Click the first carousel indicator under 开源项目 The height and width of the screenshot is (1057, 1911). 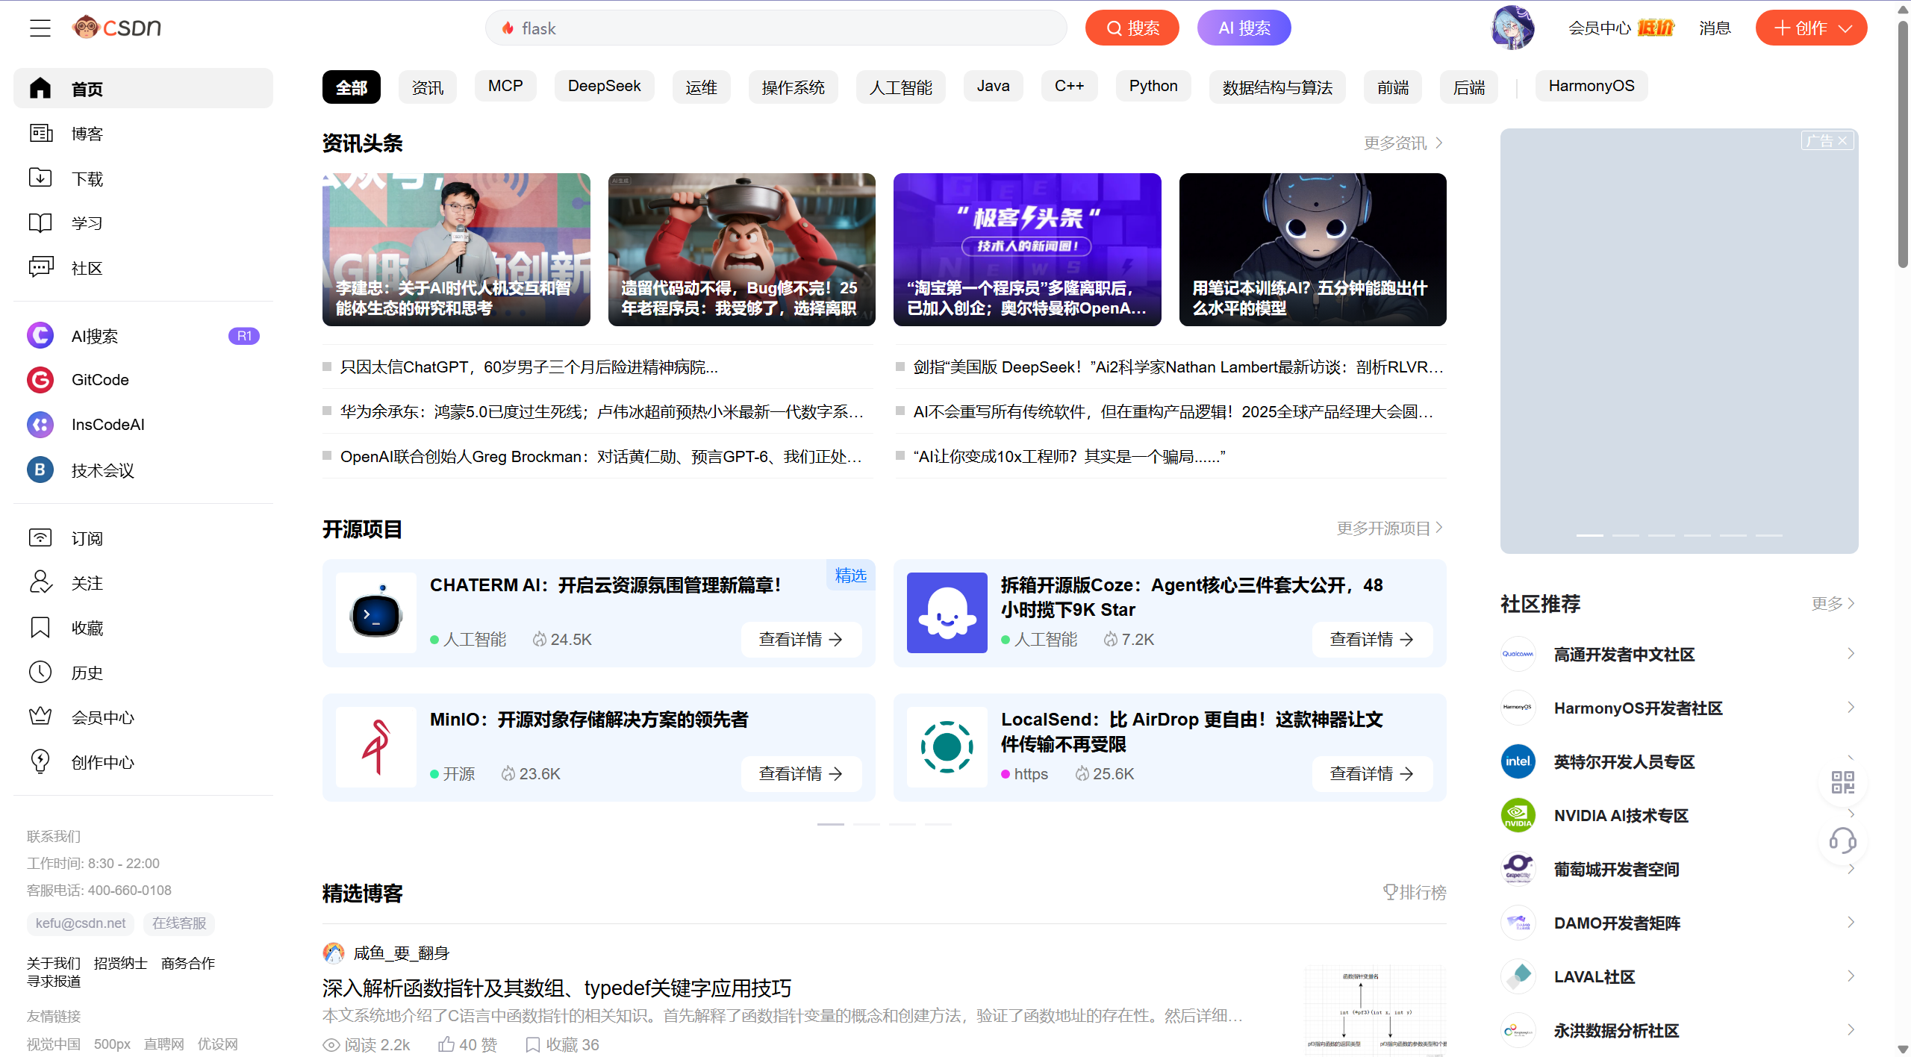[x=831, y=824]
